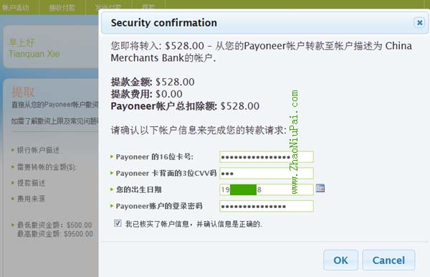Switch to the 接收付款 tab
Image resolution: width=430 pixels, height=277 pixels.
(62, 7)
